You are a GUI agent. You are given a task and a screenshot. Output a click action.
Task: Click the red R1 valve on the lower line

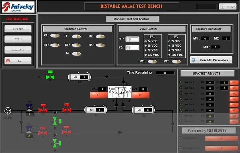[66, 130]
